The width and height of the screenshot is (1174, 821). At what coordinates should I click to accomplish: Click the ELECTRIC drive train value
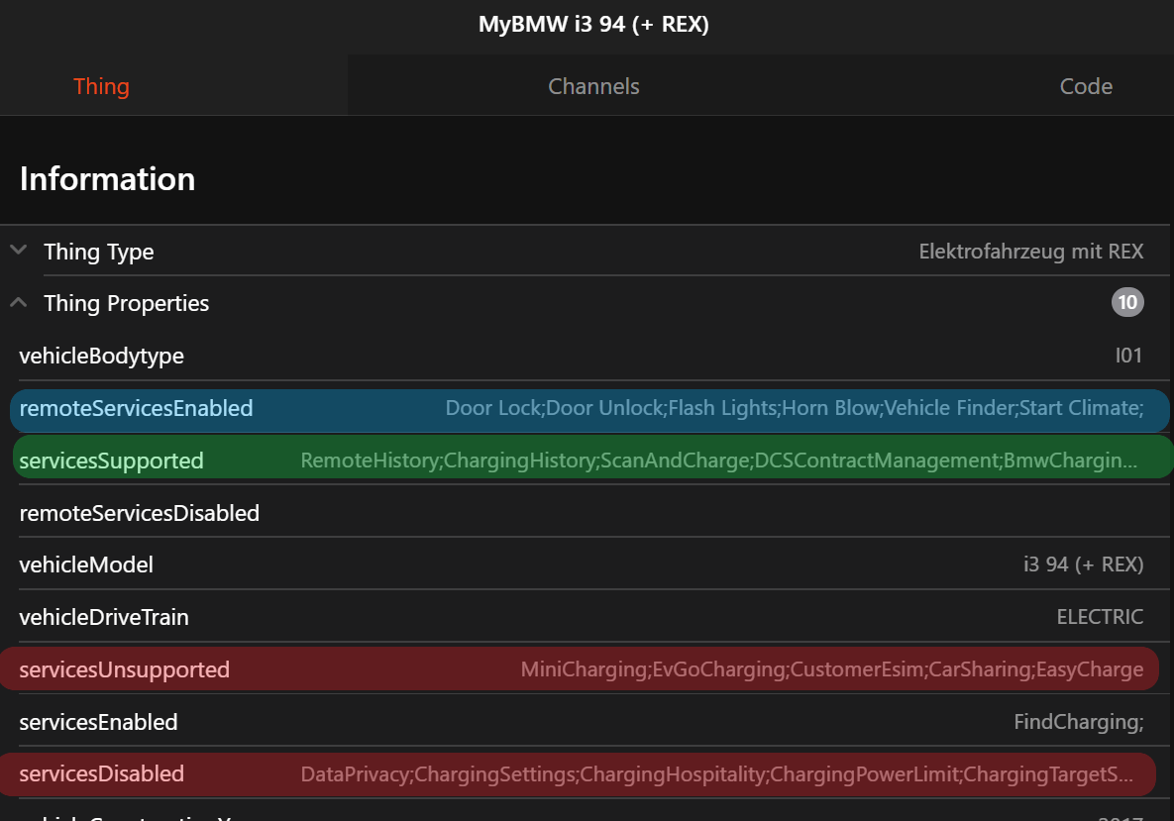point(1100,617)
